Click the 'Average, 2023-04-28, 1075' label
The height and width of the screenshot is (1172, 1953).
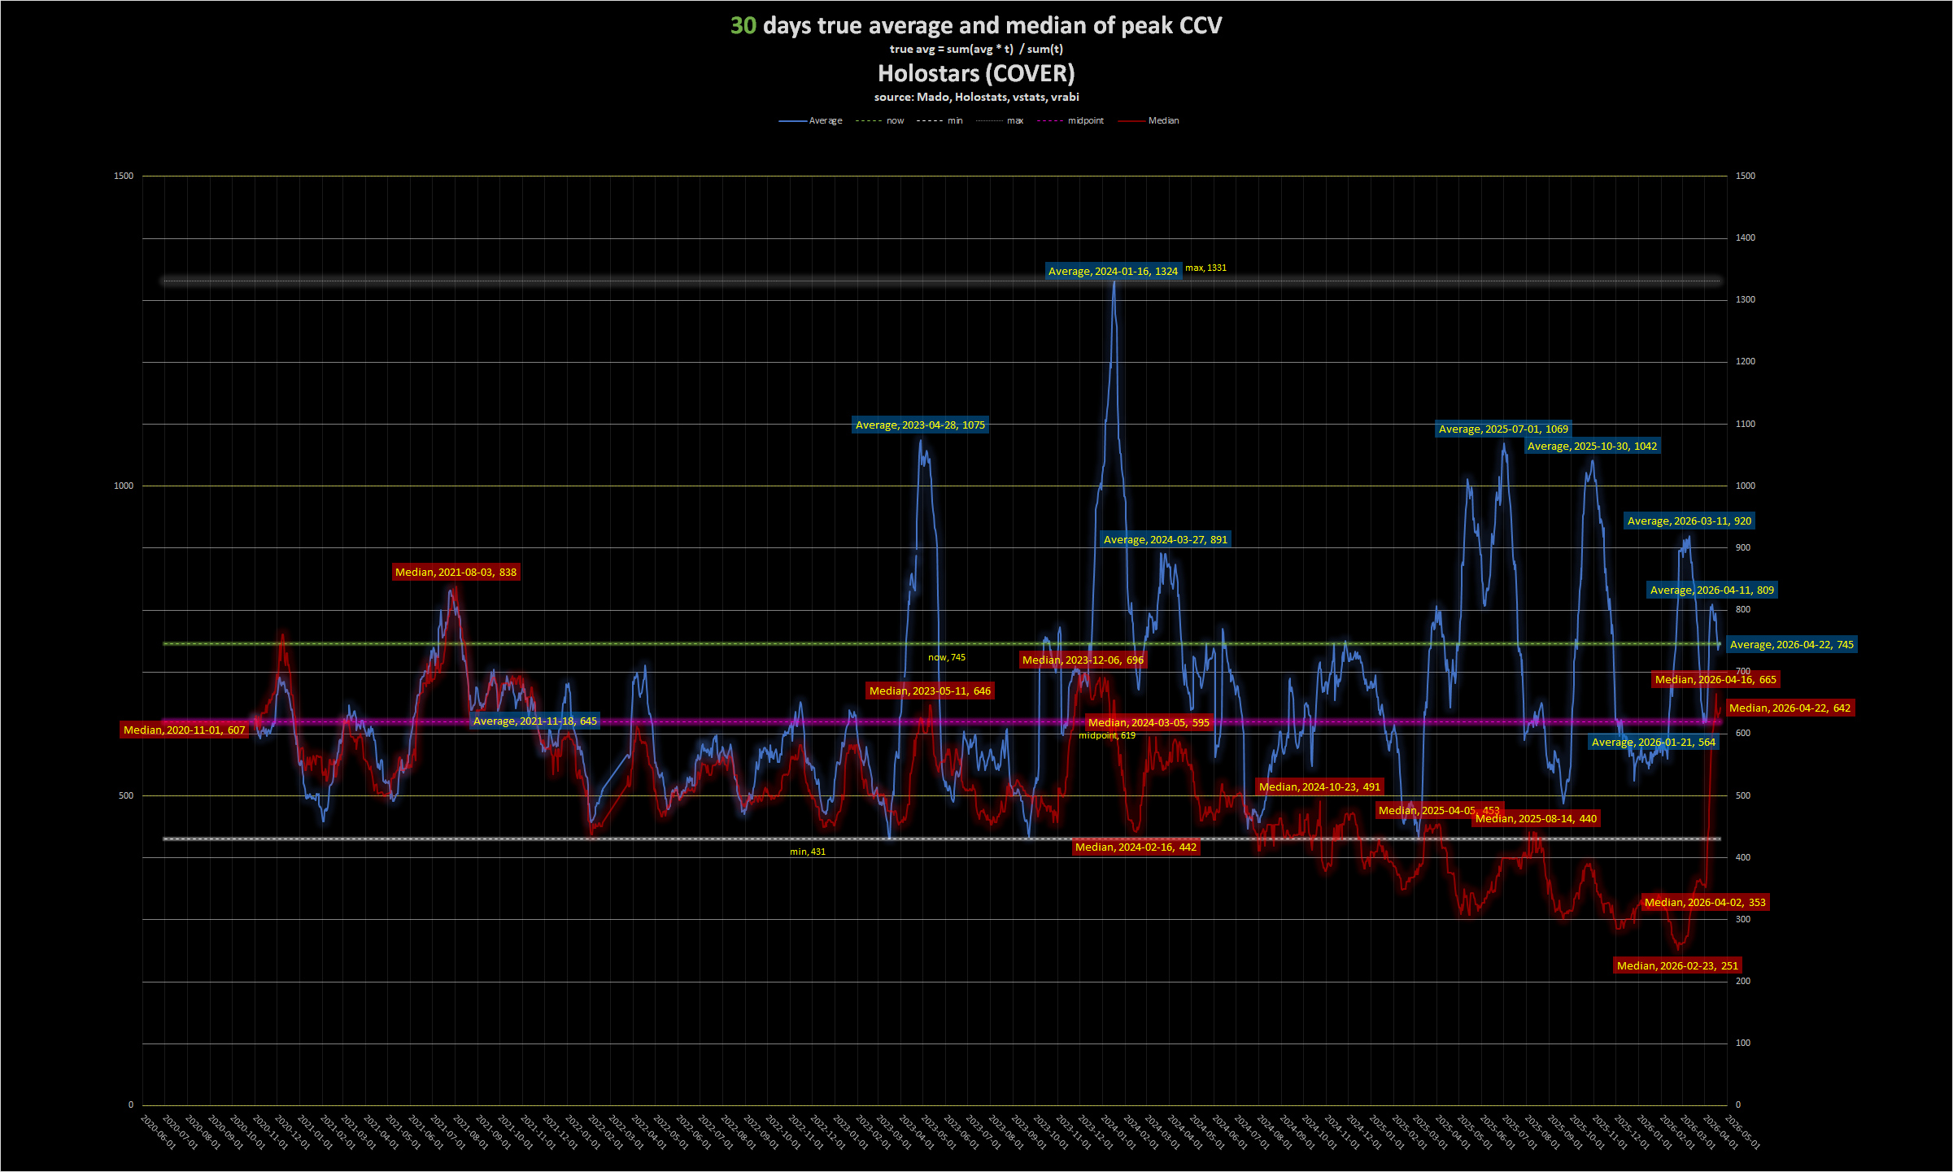[x=920, y=425]
